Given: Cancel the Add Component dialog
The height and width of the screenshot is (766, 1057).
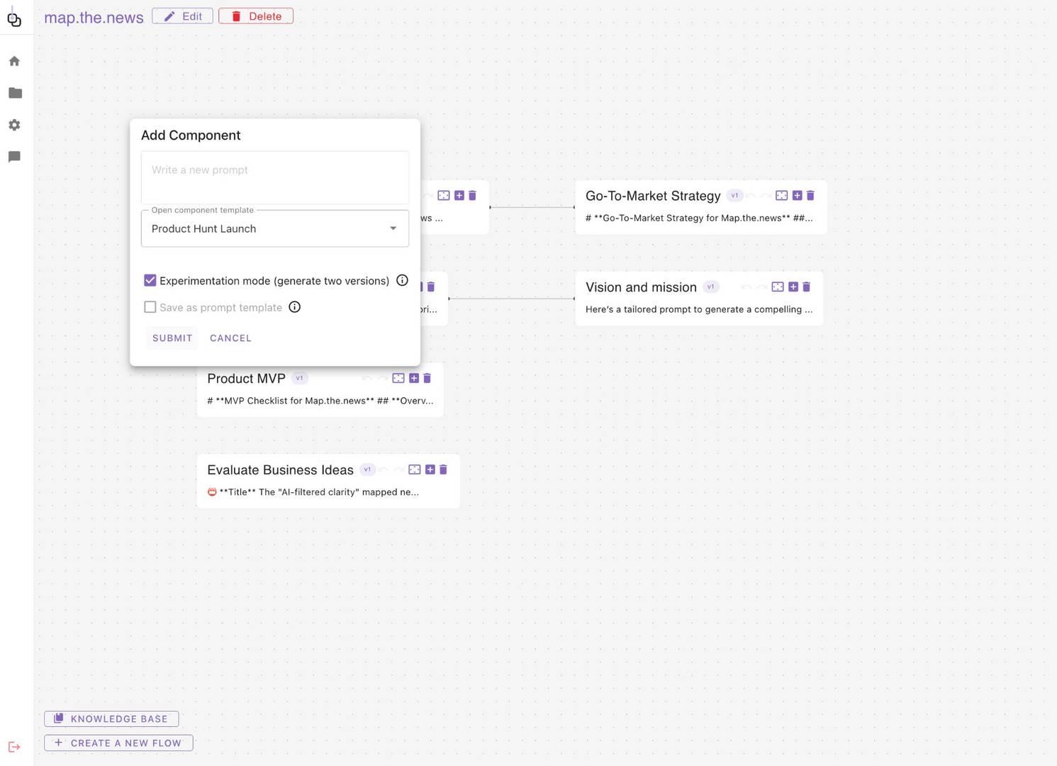Looking at the screenshot, I should coord(230,338).
